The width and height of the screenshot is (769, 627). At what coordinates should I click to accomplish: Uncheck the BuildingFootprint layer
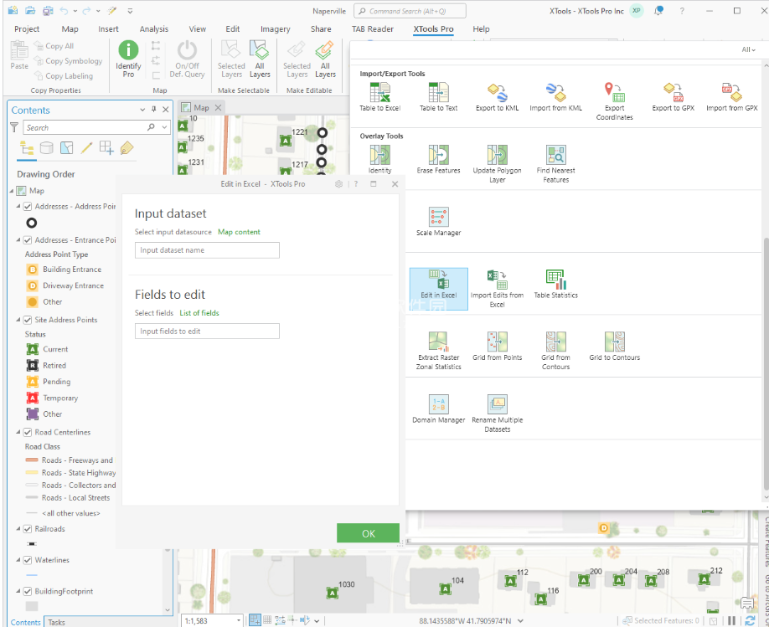click(x=28, y=592)
